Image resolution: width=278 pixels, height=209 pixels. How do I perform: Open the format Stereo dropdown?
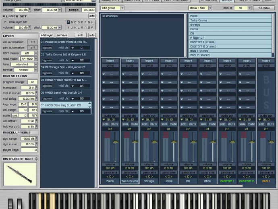click(x=36, y=70)
